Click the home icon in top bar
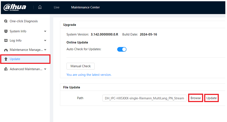The width and height of the screenshot is (227, 122). click(40, 7)
